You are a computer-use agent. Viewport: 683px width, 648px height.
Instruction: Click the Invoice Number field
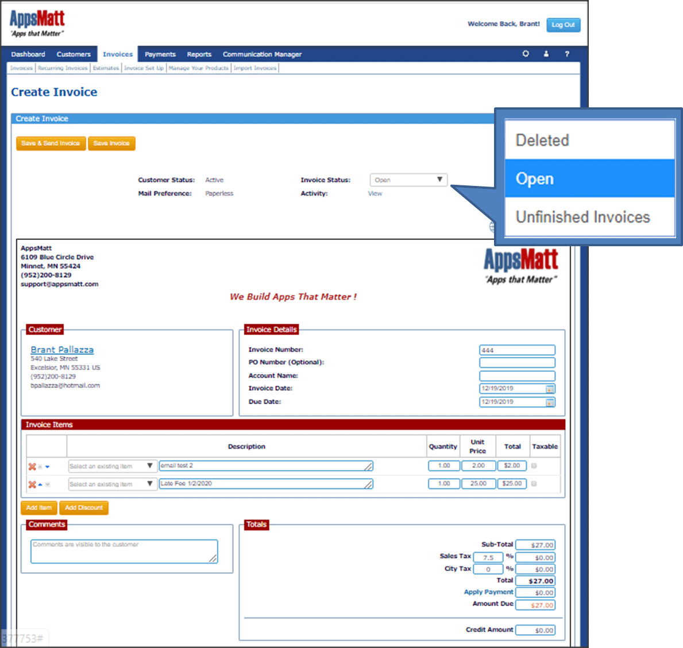(x=517, y=350)
